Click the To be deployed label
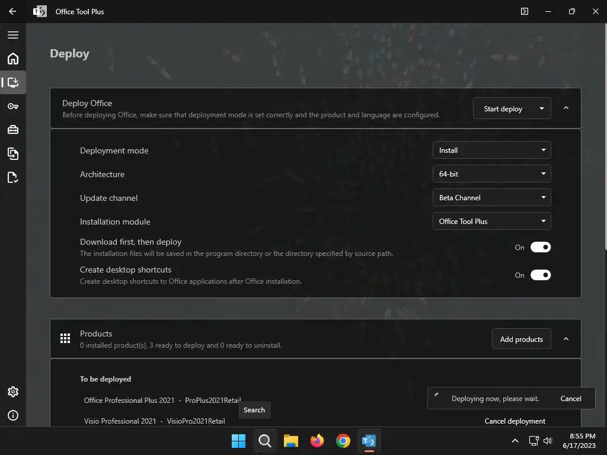 point(106,379)
